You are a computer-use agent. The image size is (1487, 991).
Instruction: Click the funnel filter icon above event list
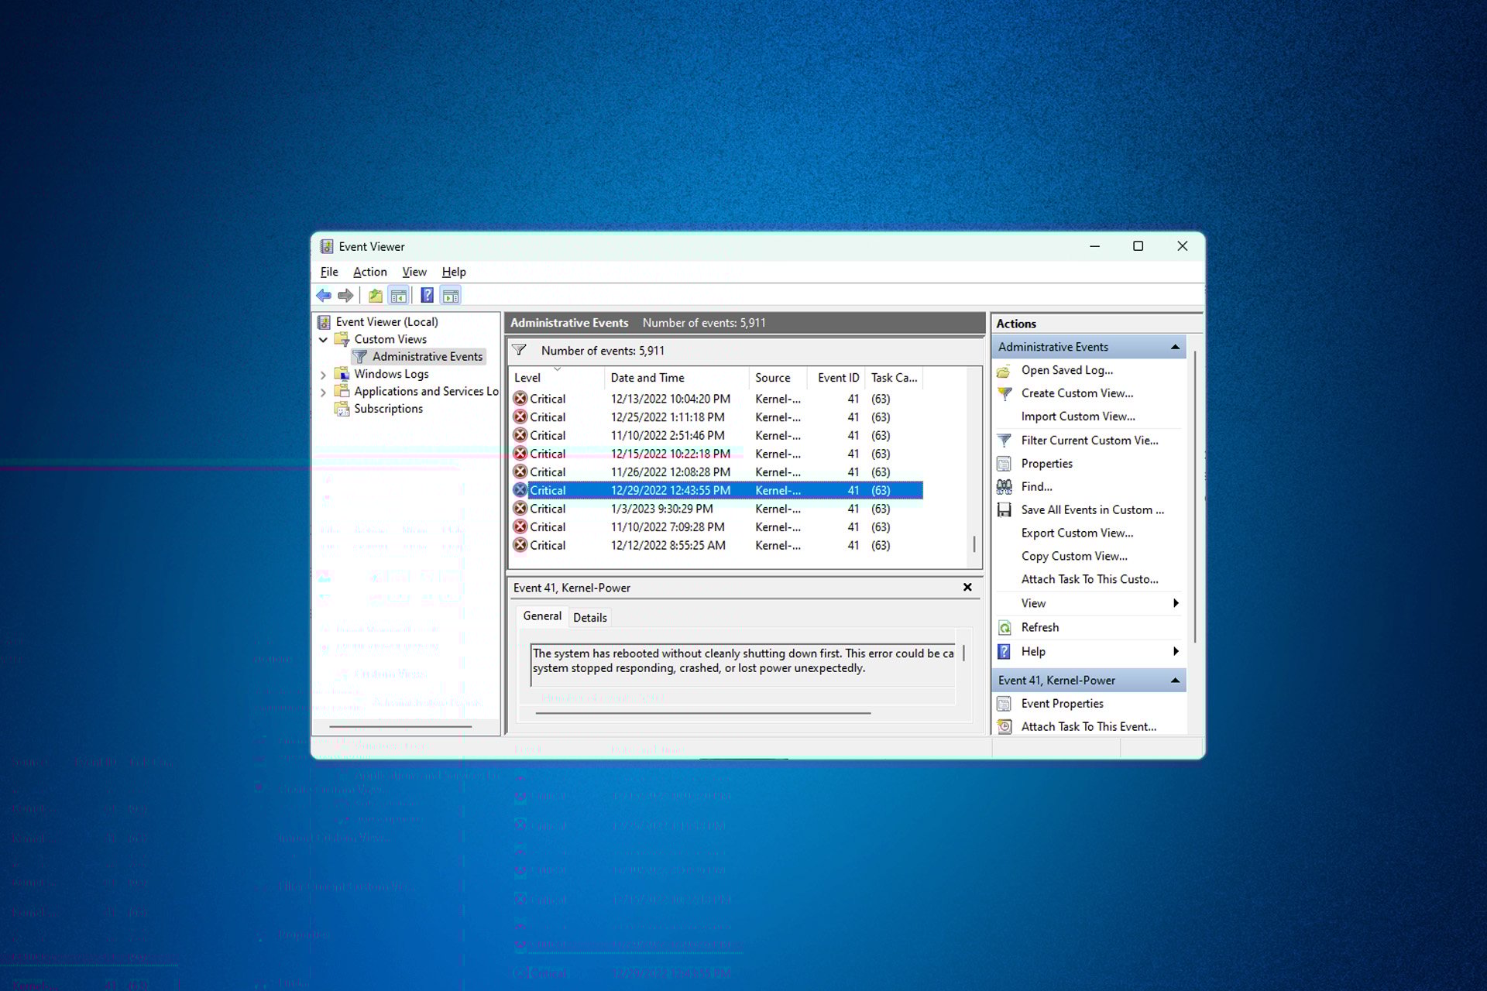[520, 350]
